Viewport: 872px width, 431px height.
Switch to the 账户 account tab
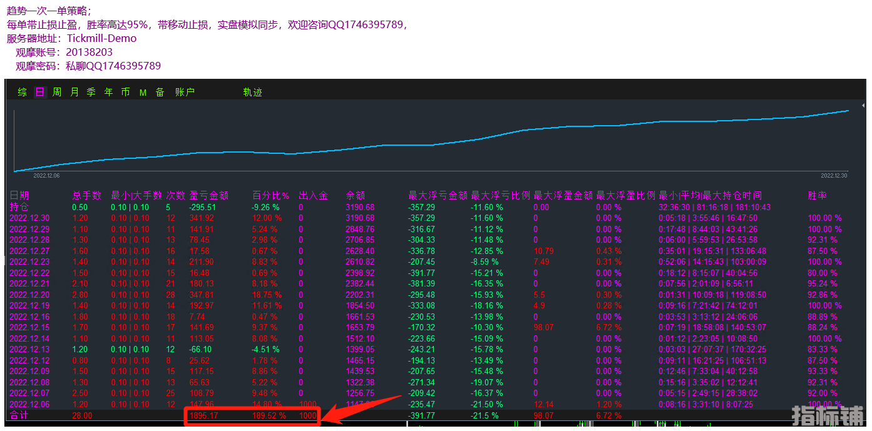(185, 92)
